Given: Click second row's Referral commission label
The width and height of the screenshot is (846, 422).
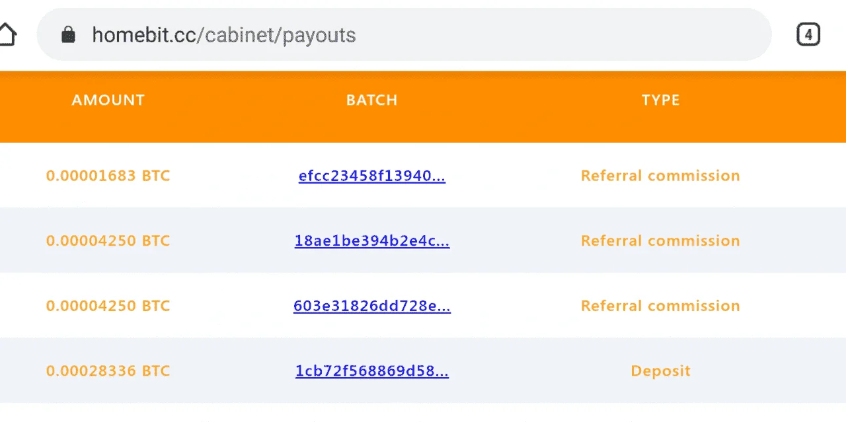Looking at the screenshot, I should pyautogui.click(x=660, y=241).
